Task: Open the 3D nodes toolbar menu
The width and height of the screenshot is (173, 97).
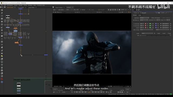Action: [x=2, y=36]
